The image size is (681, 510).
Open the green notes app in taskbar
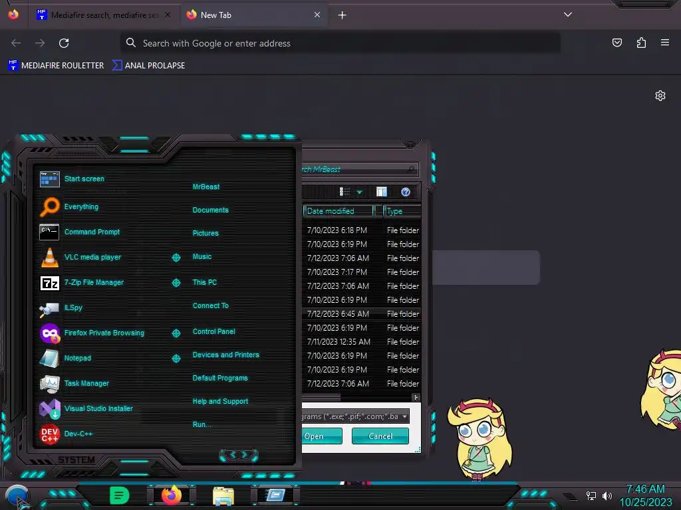(x=120, y=495)
